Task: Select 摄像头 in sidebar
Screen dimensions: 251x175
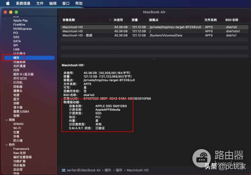Action: click(18, 91)
